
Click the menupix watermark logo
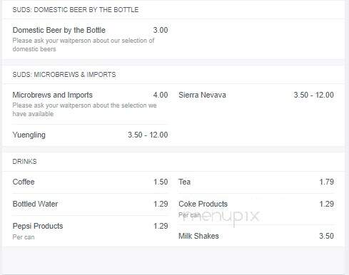coord(221,217)
